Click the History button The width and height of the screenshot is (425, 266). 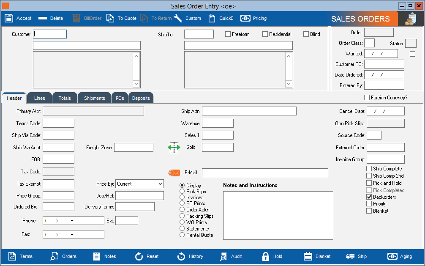coord(190,256)
